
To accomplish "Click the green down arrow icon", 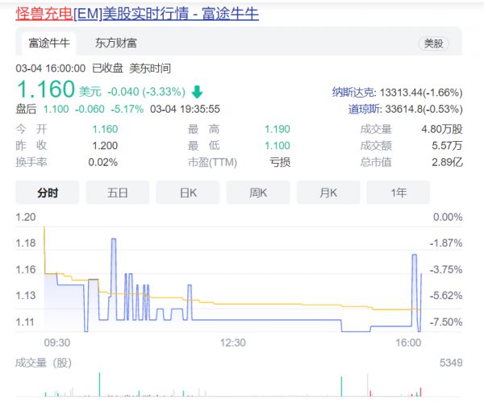I will pos(197,92).
